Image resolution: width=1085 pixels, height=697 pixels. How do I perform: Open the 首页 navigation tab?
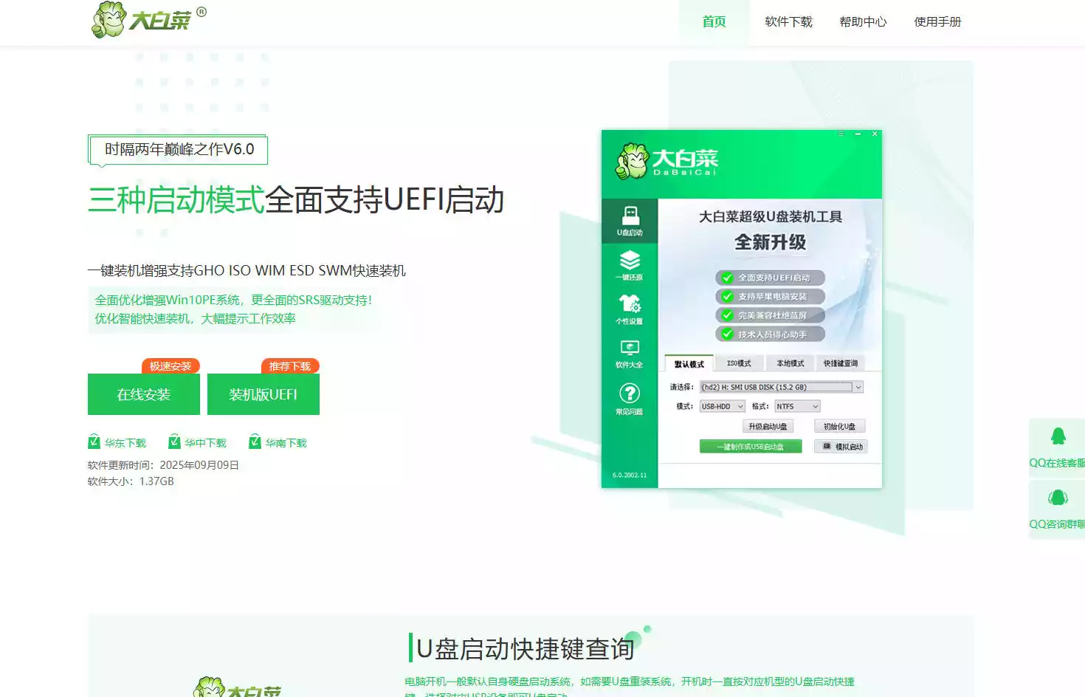tap(714, 22)
